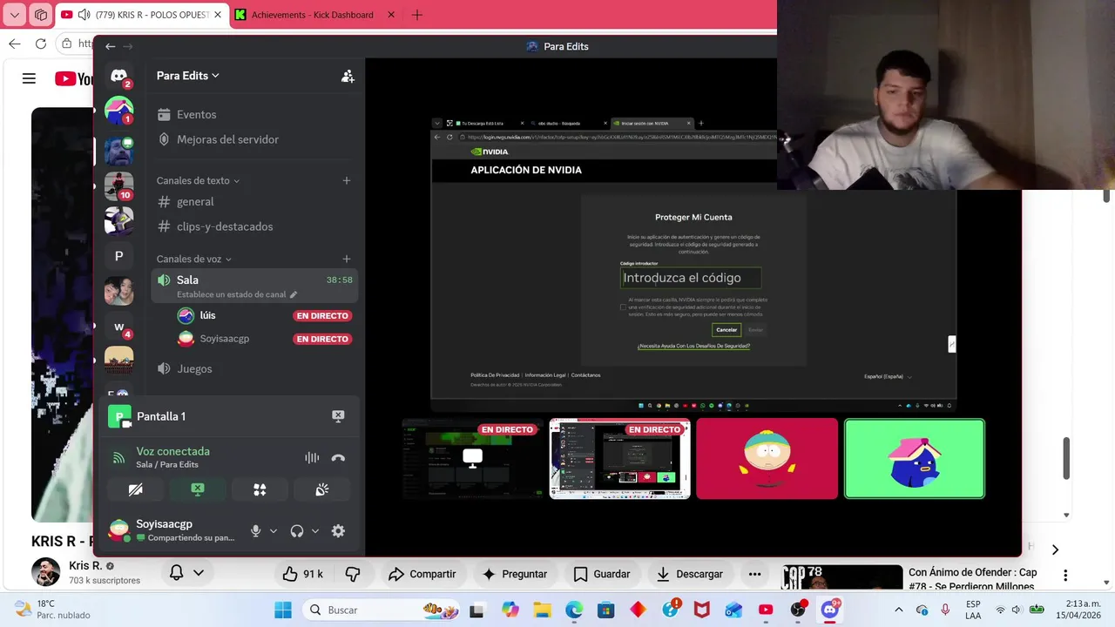Mute microphone in Discord user panel
The height and width of the screenshot is (627, 1115).
255,530
